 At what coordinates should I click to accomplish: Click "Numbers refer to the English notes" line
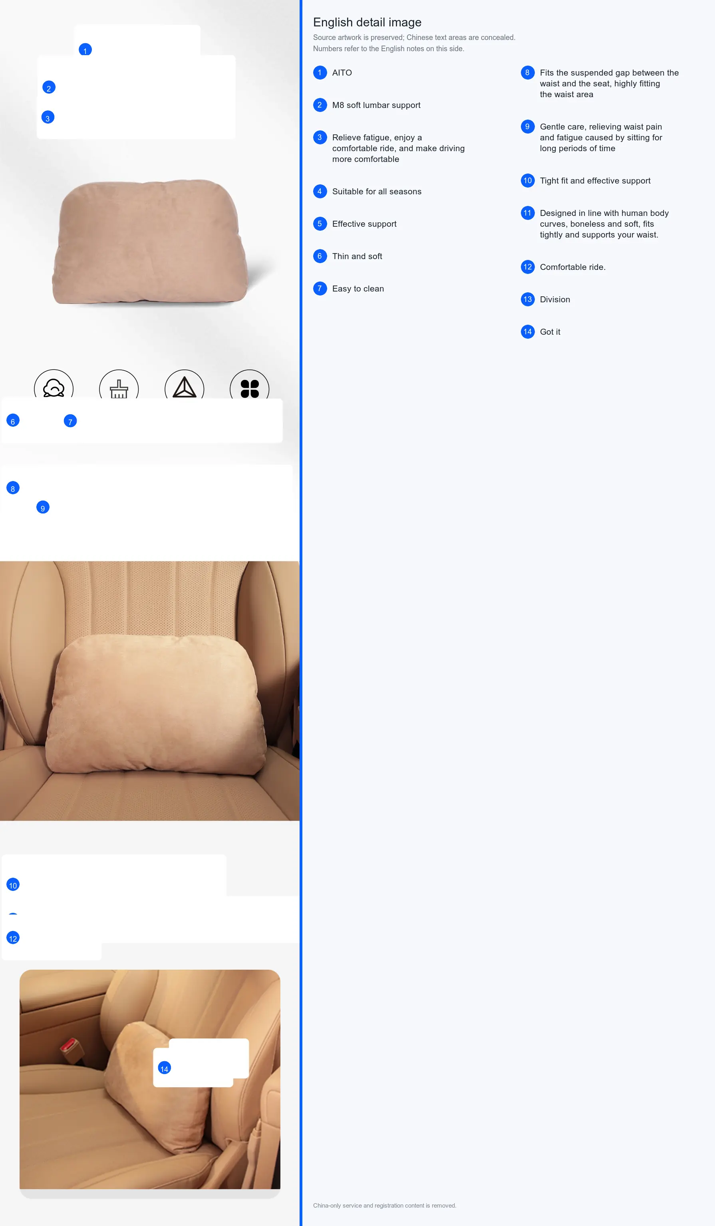coord(388,49)
